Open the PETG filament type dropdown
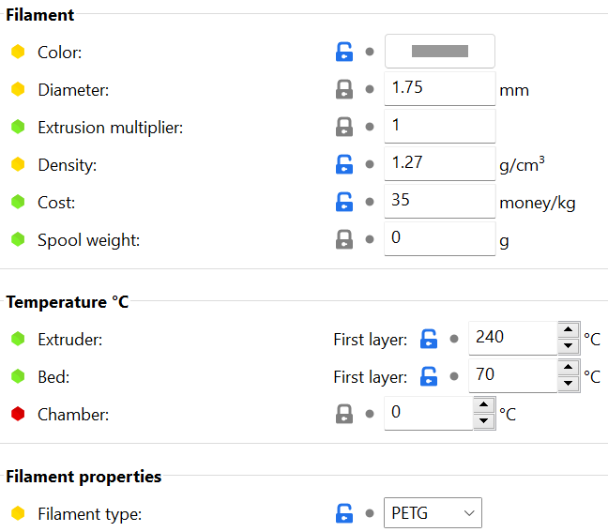Screen dimensions: 608x532 coord(433,513)
